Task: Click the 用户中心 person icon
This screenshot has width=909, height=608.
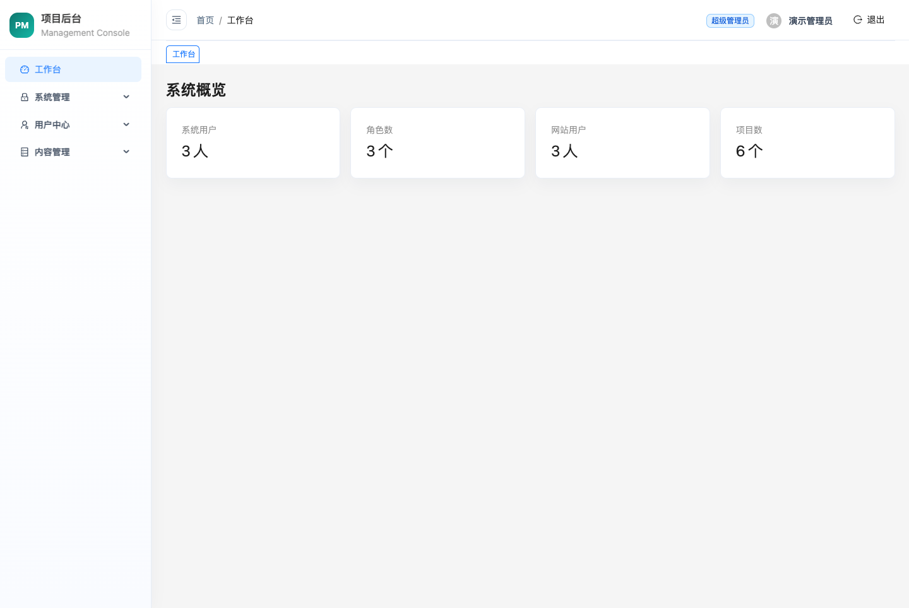Action: tap(25, 125)
